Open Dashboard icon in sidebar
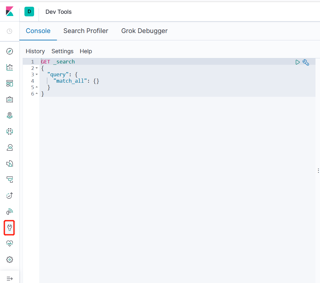The image size is (320, 283). [x=10, y=83]
